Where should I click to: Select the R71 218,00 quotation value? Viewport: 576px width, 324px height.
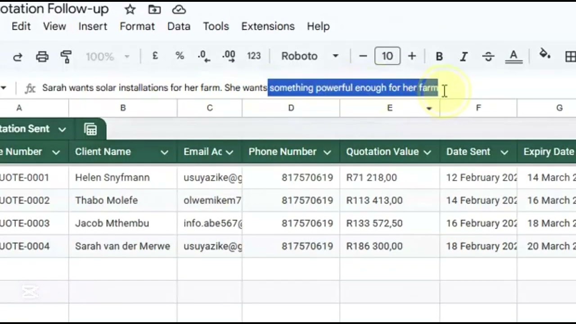[x=390, y=178]
